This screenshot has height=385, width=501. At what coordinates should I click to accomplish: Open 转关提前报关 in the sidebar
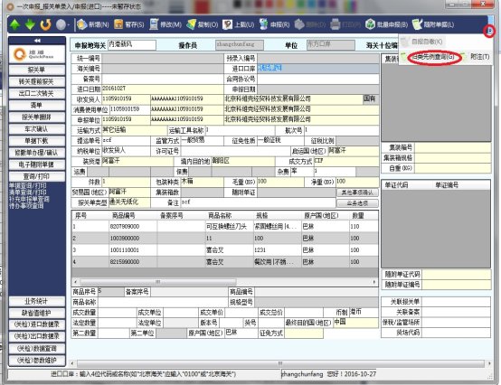coord(37,81)
